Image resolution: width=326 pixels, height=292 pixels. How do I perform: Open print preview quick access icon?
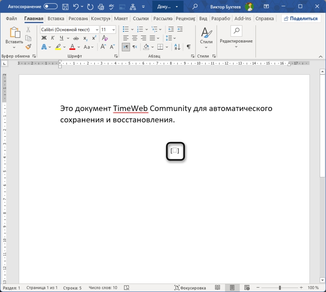coord(101,7)
